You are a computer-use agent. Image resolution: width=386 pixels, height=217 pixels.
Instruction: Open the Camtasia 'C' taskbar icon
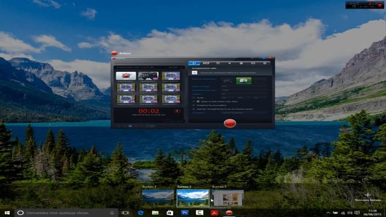tap(200, 213)
